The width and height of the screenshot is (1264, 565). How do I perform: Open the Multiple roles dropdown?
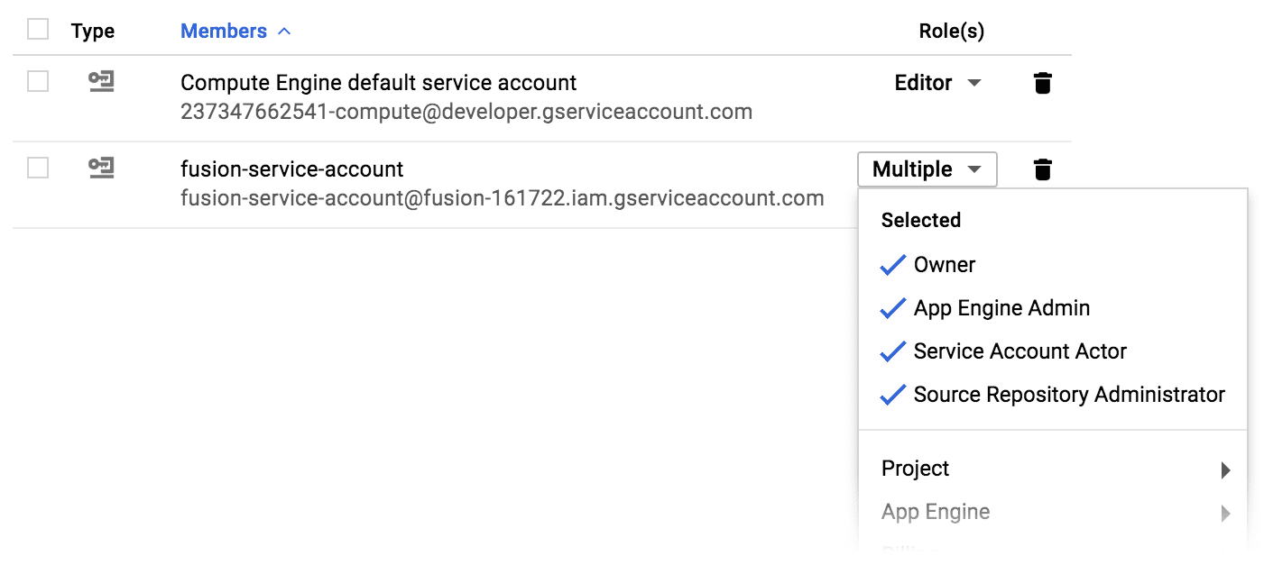927,169
